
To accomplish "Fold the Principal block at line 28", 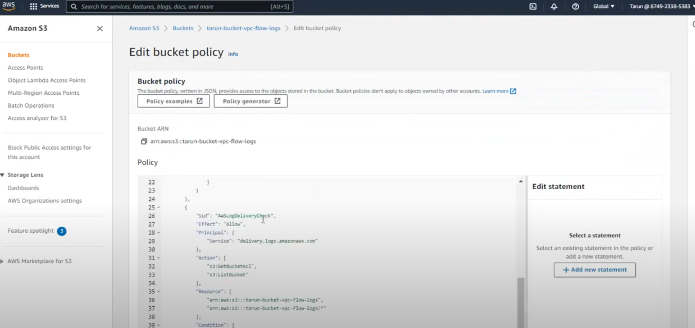I will click(x=159, y=233).
